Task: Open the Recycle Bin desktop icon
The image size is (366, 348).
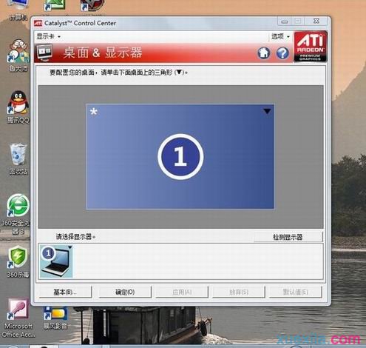Action: (18, 158)
